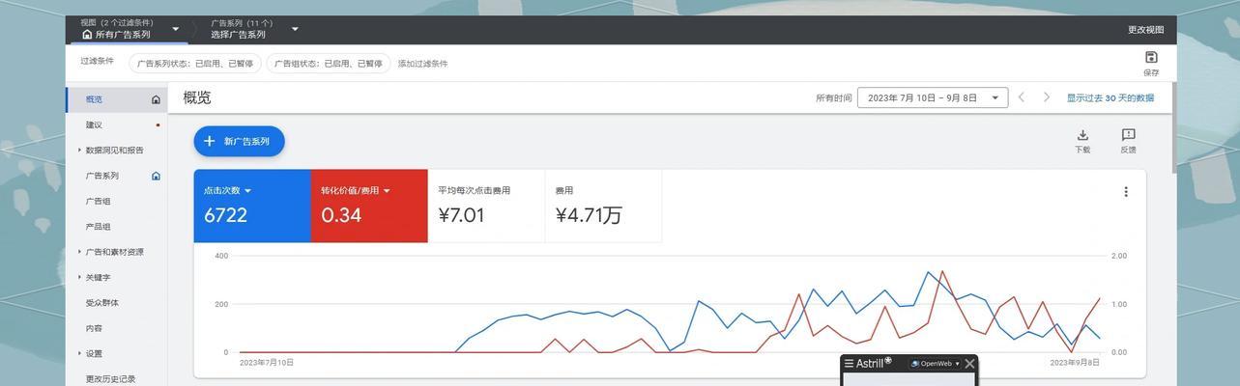Expand 设置 in the sidebar
The image size is (1240, 386).
[80, 353]
